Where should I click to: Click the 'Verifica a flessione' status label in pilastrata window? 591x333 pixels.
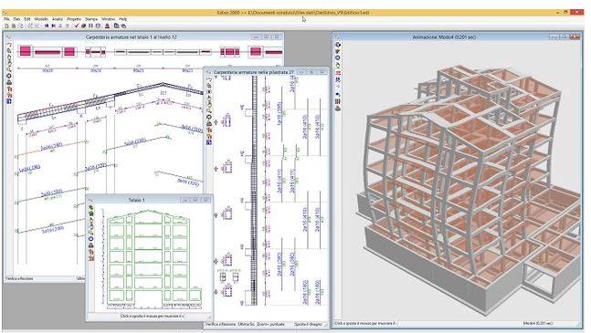(x=220, y=324)
